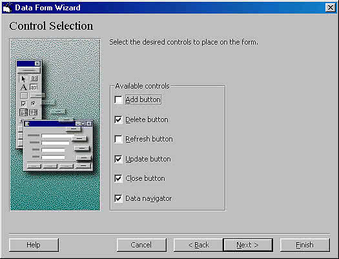Go back to the previous wizard page
Screen dimensions: 339x259
pyautogui.click(x=198, y=245)
